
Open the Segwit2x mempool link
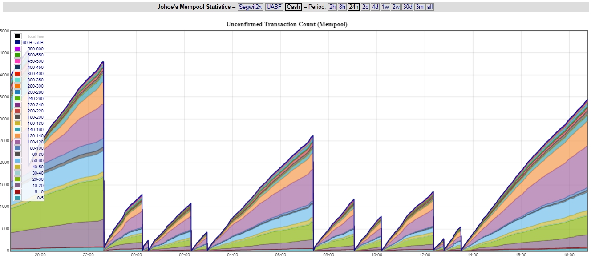[250, 7]
